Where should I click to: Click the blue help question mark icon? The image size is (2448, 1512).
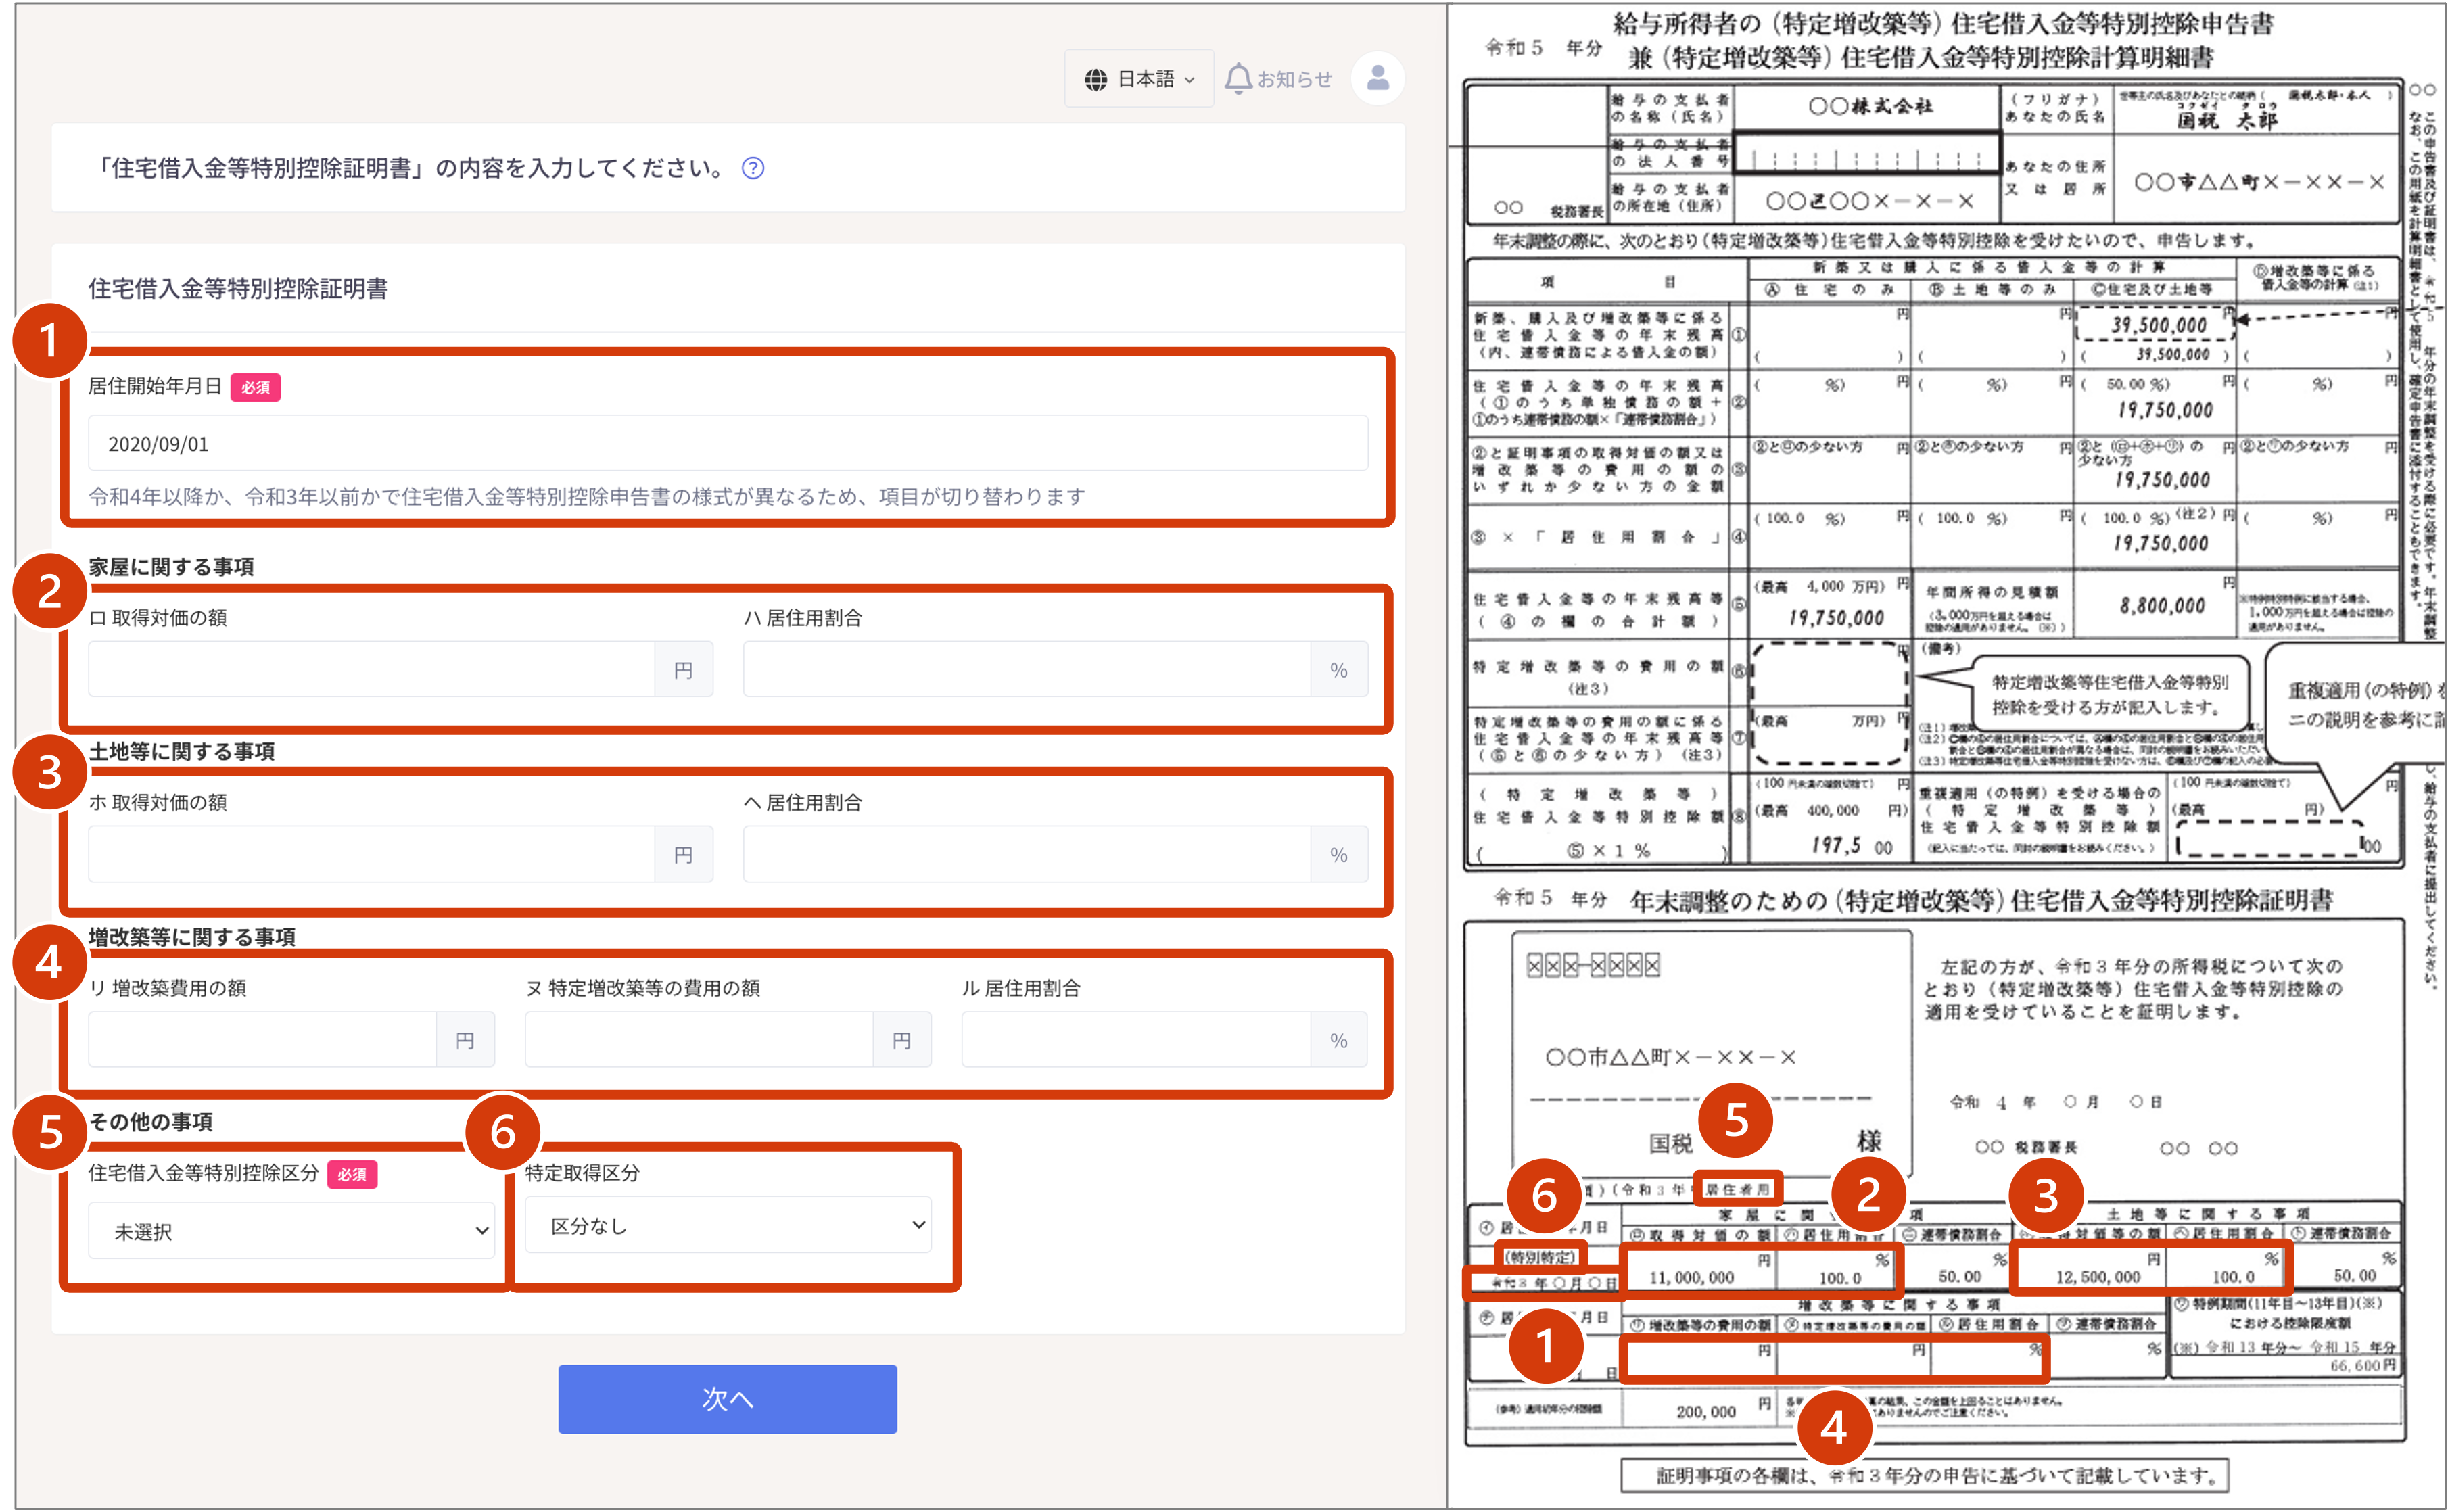point(752,168)
